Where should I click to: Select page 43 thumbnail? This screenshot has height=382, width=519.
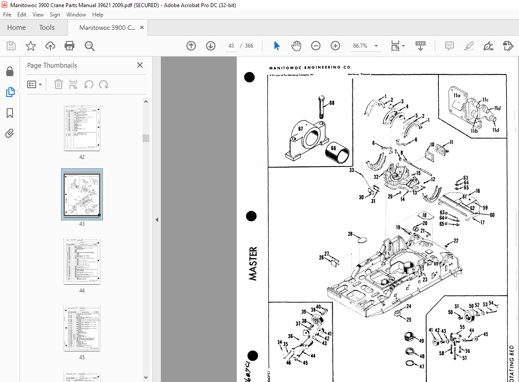tap(82, 195)
